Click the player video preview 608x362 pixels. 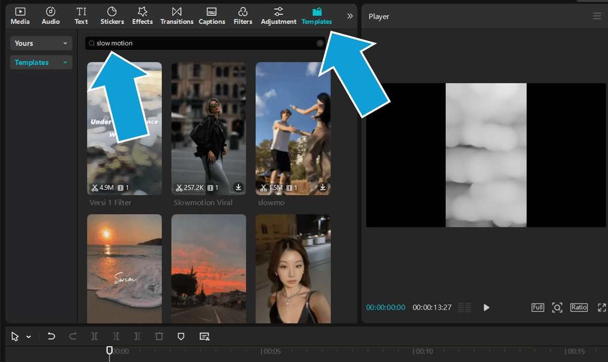pos(486,155)
